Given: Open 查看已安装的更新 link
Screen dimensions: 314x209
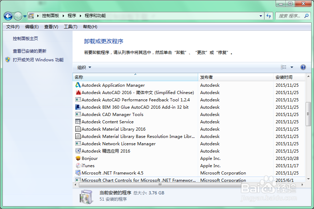Looking at the screenshot, I should 30,51.
